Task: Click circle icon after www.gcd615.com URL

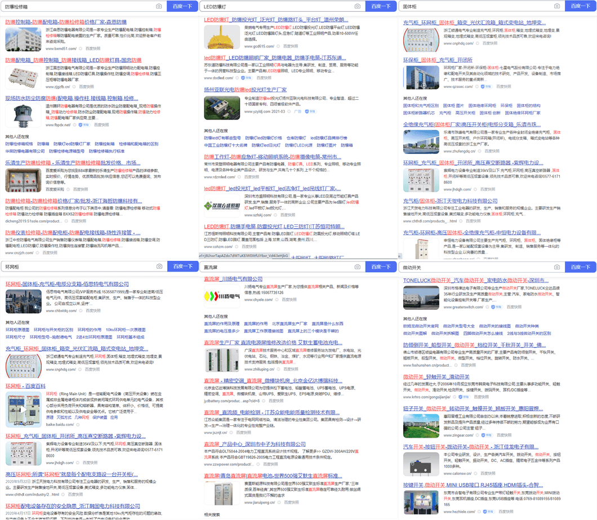Action: [278, 47]
